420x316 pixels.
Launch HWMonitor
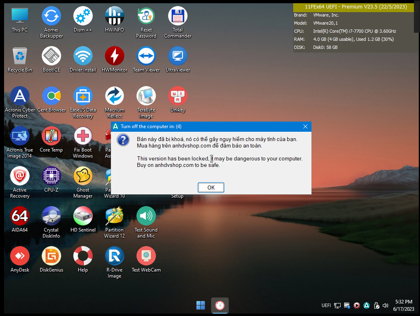tap(114, 59)
